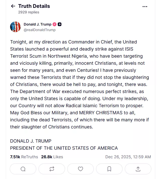Click the Dec 26, 2025 timestamp
The height and width of the screenshot is (179, 157).
point(128,157)
